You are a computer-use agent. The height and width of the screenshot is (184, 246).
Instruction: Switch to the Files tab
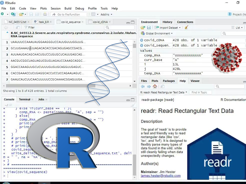(144, 81)
